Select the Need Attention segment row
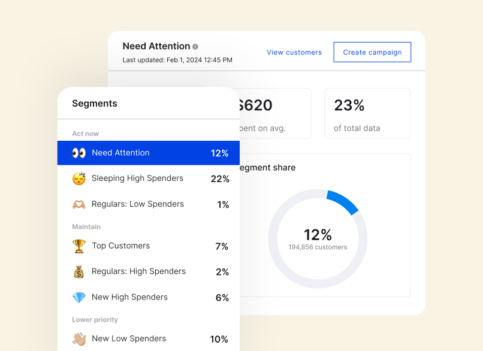This screenshot has height=351, width=483. [148, 153]
